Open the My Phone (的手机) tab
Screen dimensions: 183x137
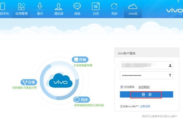[5, 9]
